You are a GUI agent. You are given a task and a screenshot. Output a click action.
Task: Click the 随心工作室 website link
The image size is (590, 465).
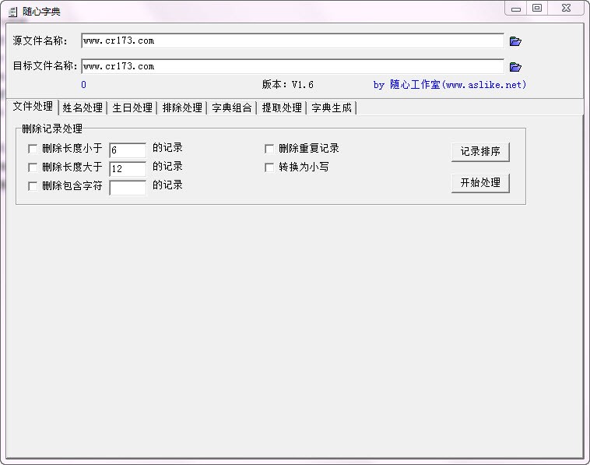(x=450, y=85)
